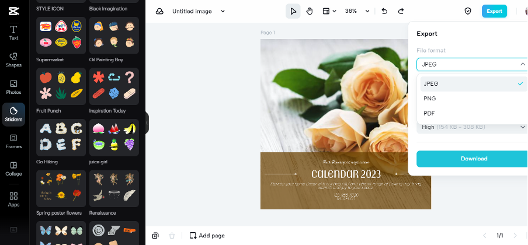
Task: Undo the last action
Action: [x=384, y=11]
